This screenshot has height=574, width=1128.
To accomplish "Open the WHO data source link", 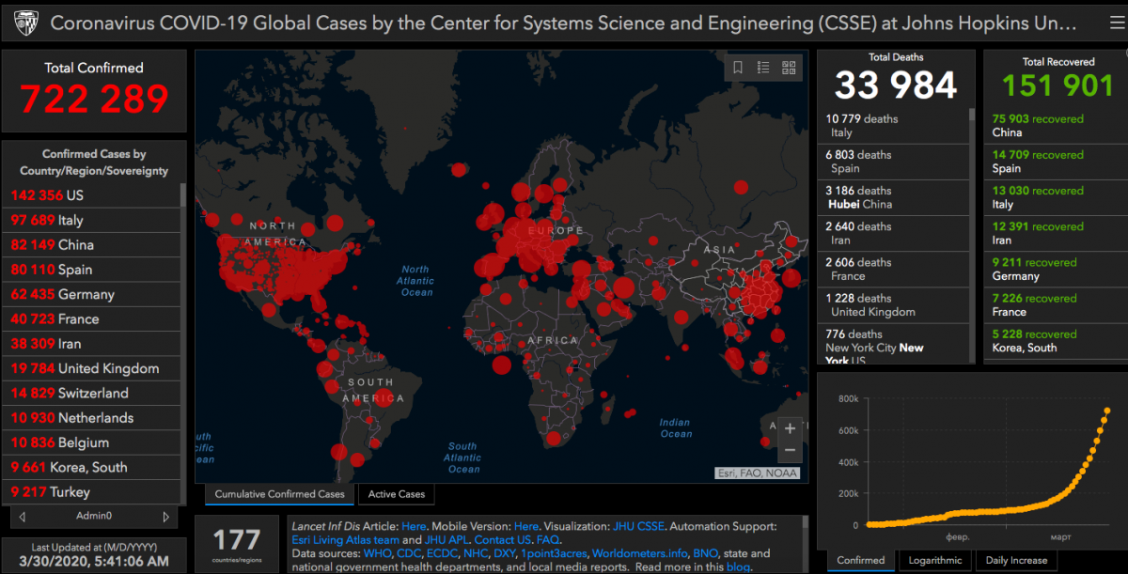I will coord(377,553).
